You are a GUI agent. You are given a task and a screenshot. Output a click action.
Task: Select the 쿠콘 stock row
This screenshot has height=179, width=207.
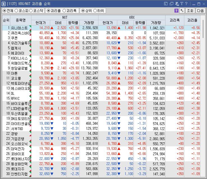(x=101, y=38)
